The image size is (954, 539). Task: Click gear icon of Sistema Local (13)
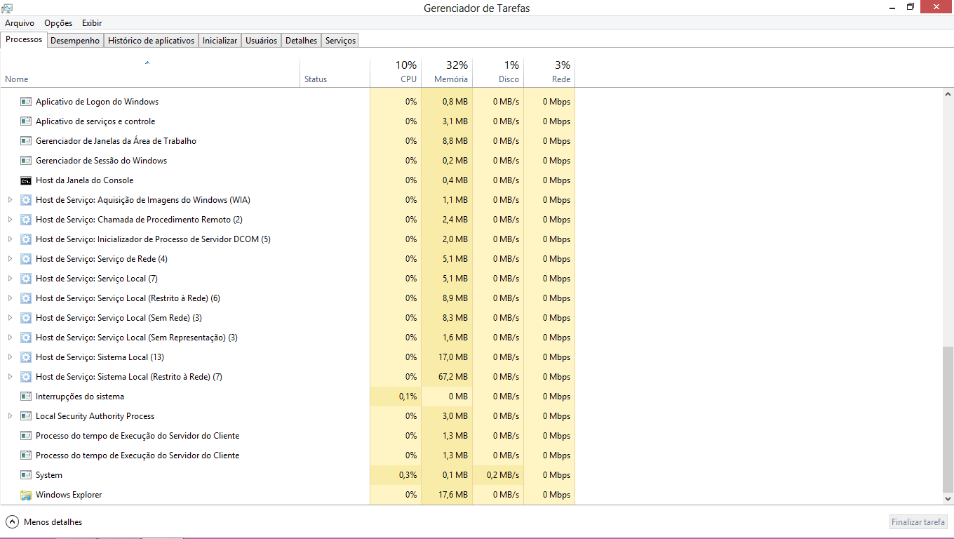point(26,357)
